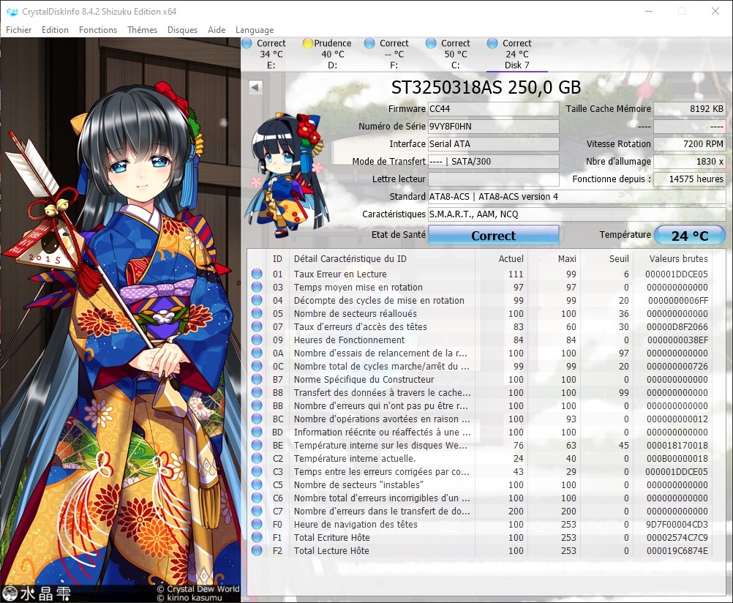Open the Language menu
Image resolution: width=733 pixels, height=603 pixels.
[255, 29]
